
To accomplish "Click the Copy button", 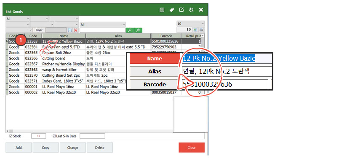I will pyautogui.click(x=45, y=148).
